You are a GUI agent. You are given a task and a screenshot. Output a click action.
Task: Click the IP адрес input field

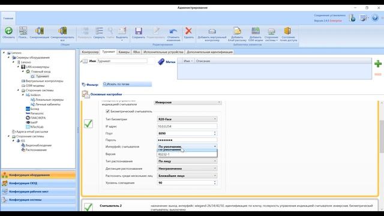(x=187, y=127)
